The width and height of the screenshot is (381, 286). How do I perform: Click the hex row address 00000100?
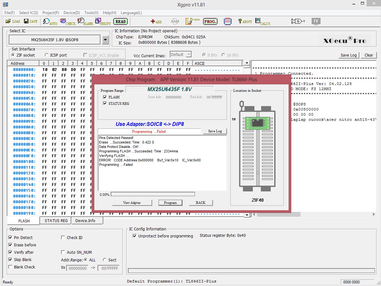(x=24, y=162)
